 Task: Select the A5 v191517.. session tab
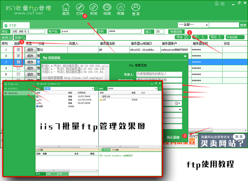[x=12, y=88]
